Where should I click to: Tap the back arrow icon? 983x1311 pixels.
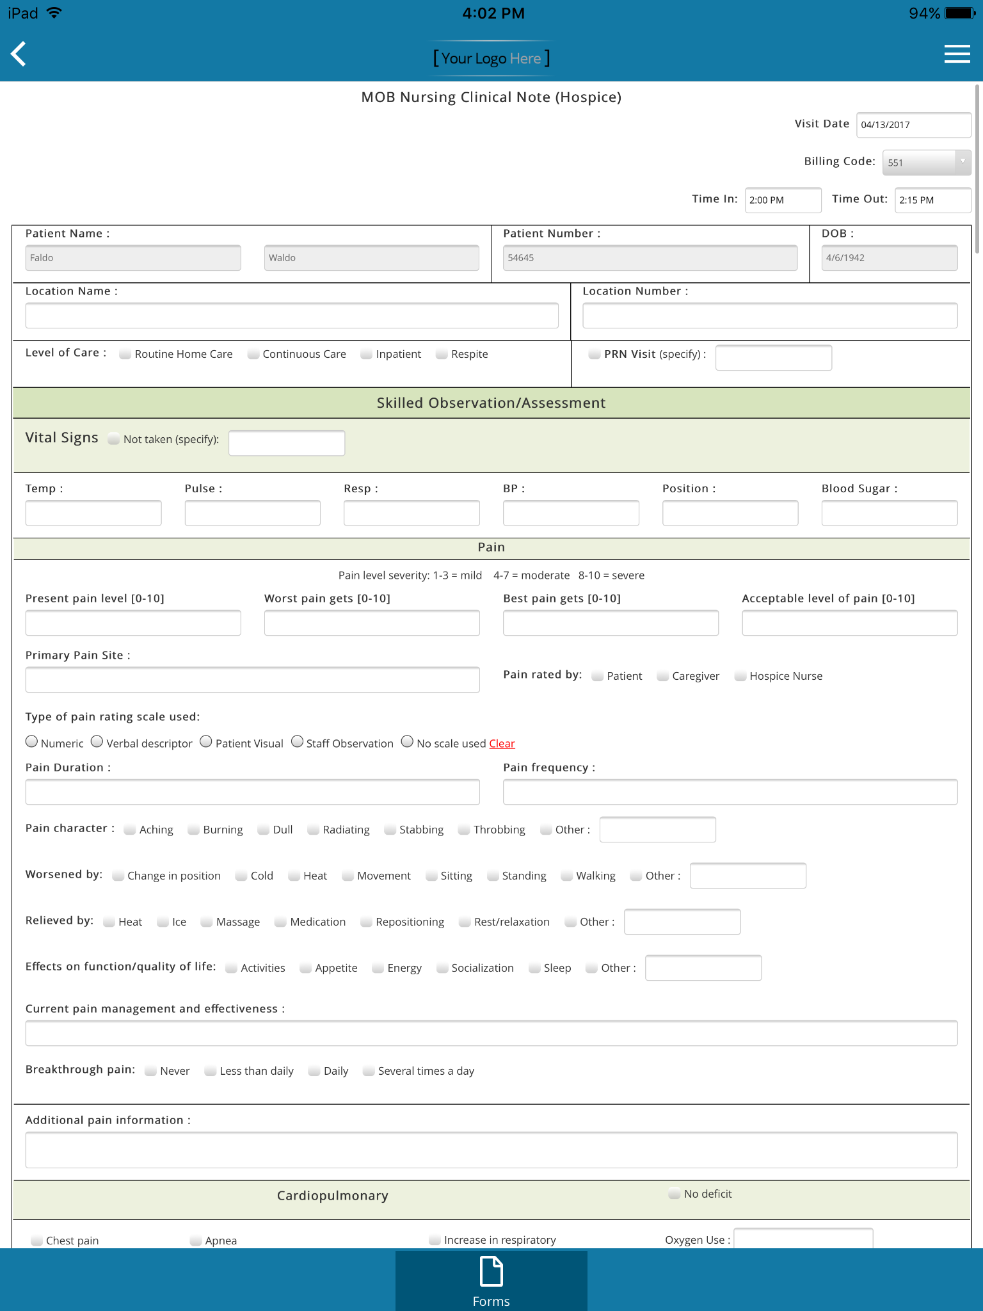19,54
